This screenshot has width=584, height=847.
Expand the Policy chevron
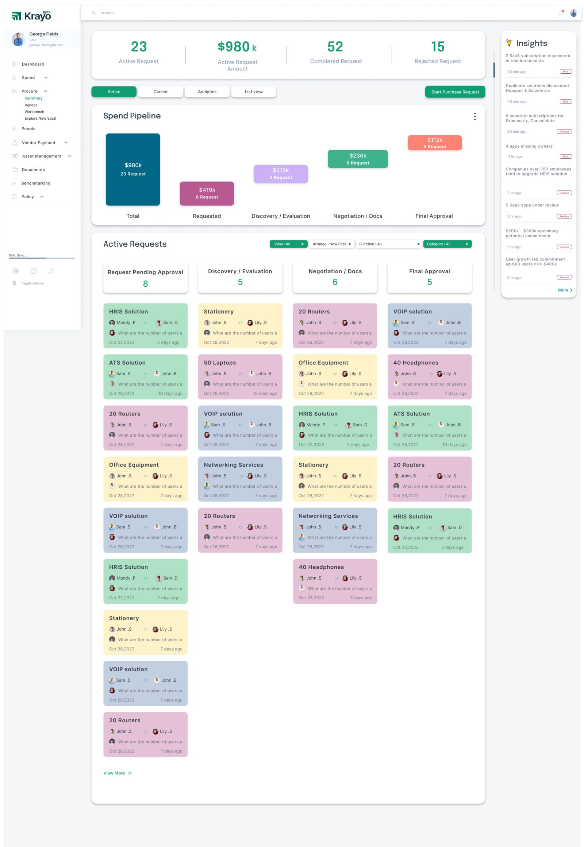pyautogui.click(x=42, y=197)
